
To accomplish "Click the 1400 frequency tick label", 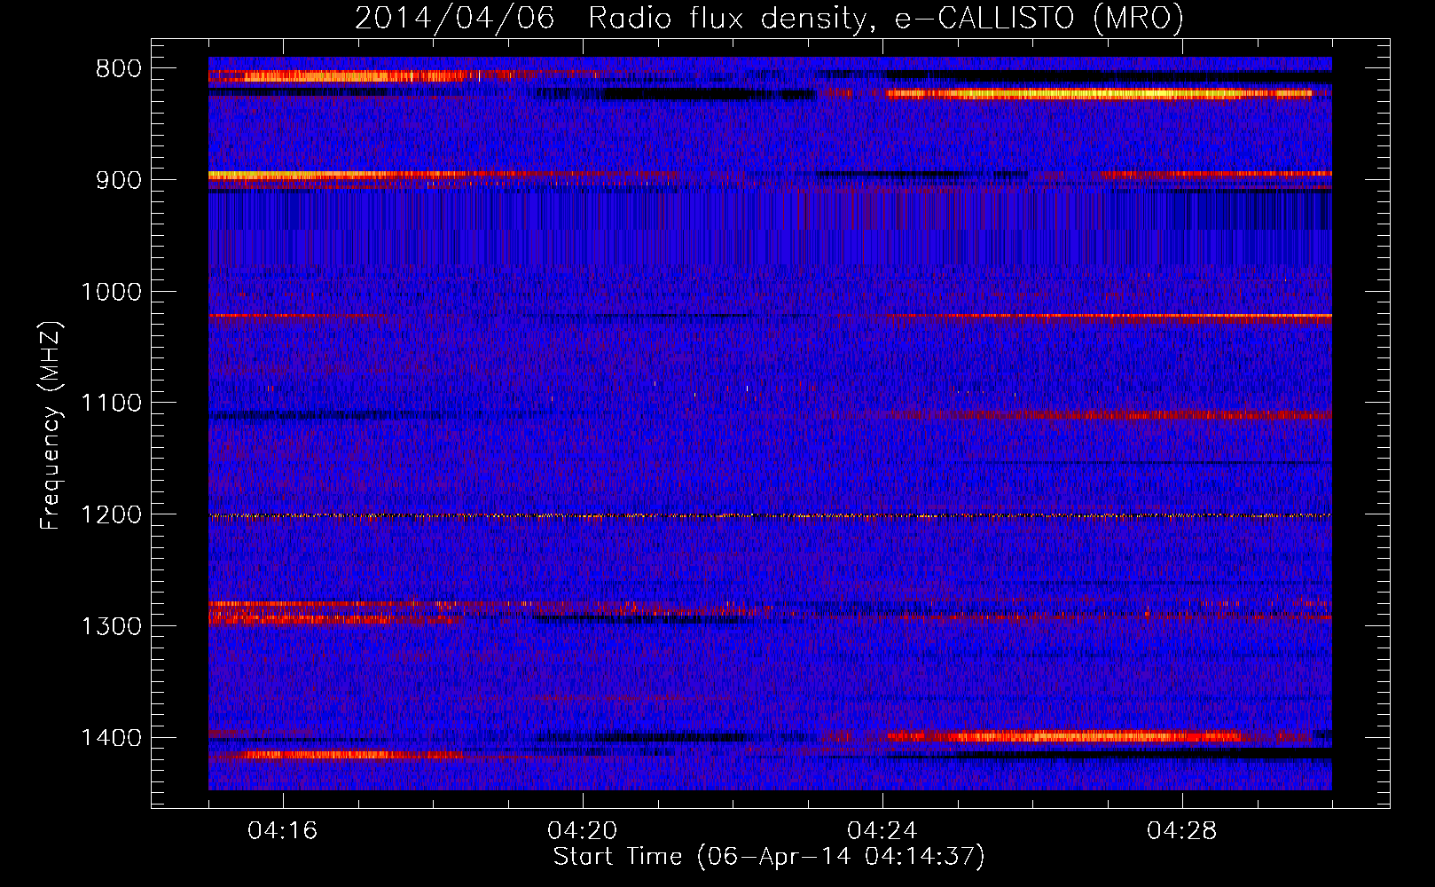I will pos(111,738).
